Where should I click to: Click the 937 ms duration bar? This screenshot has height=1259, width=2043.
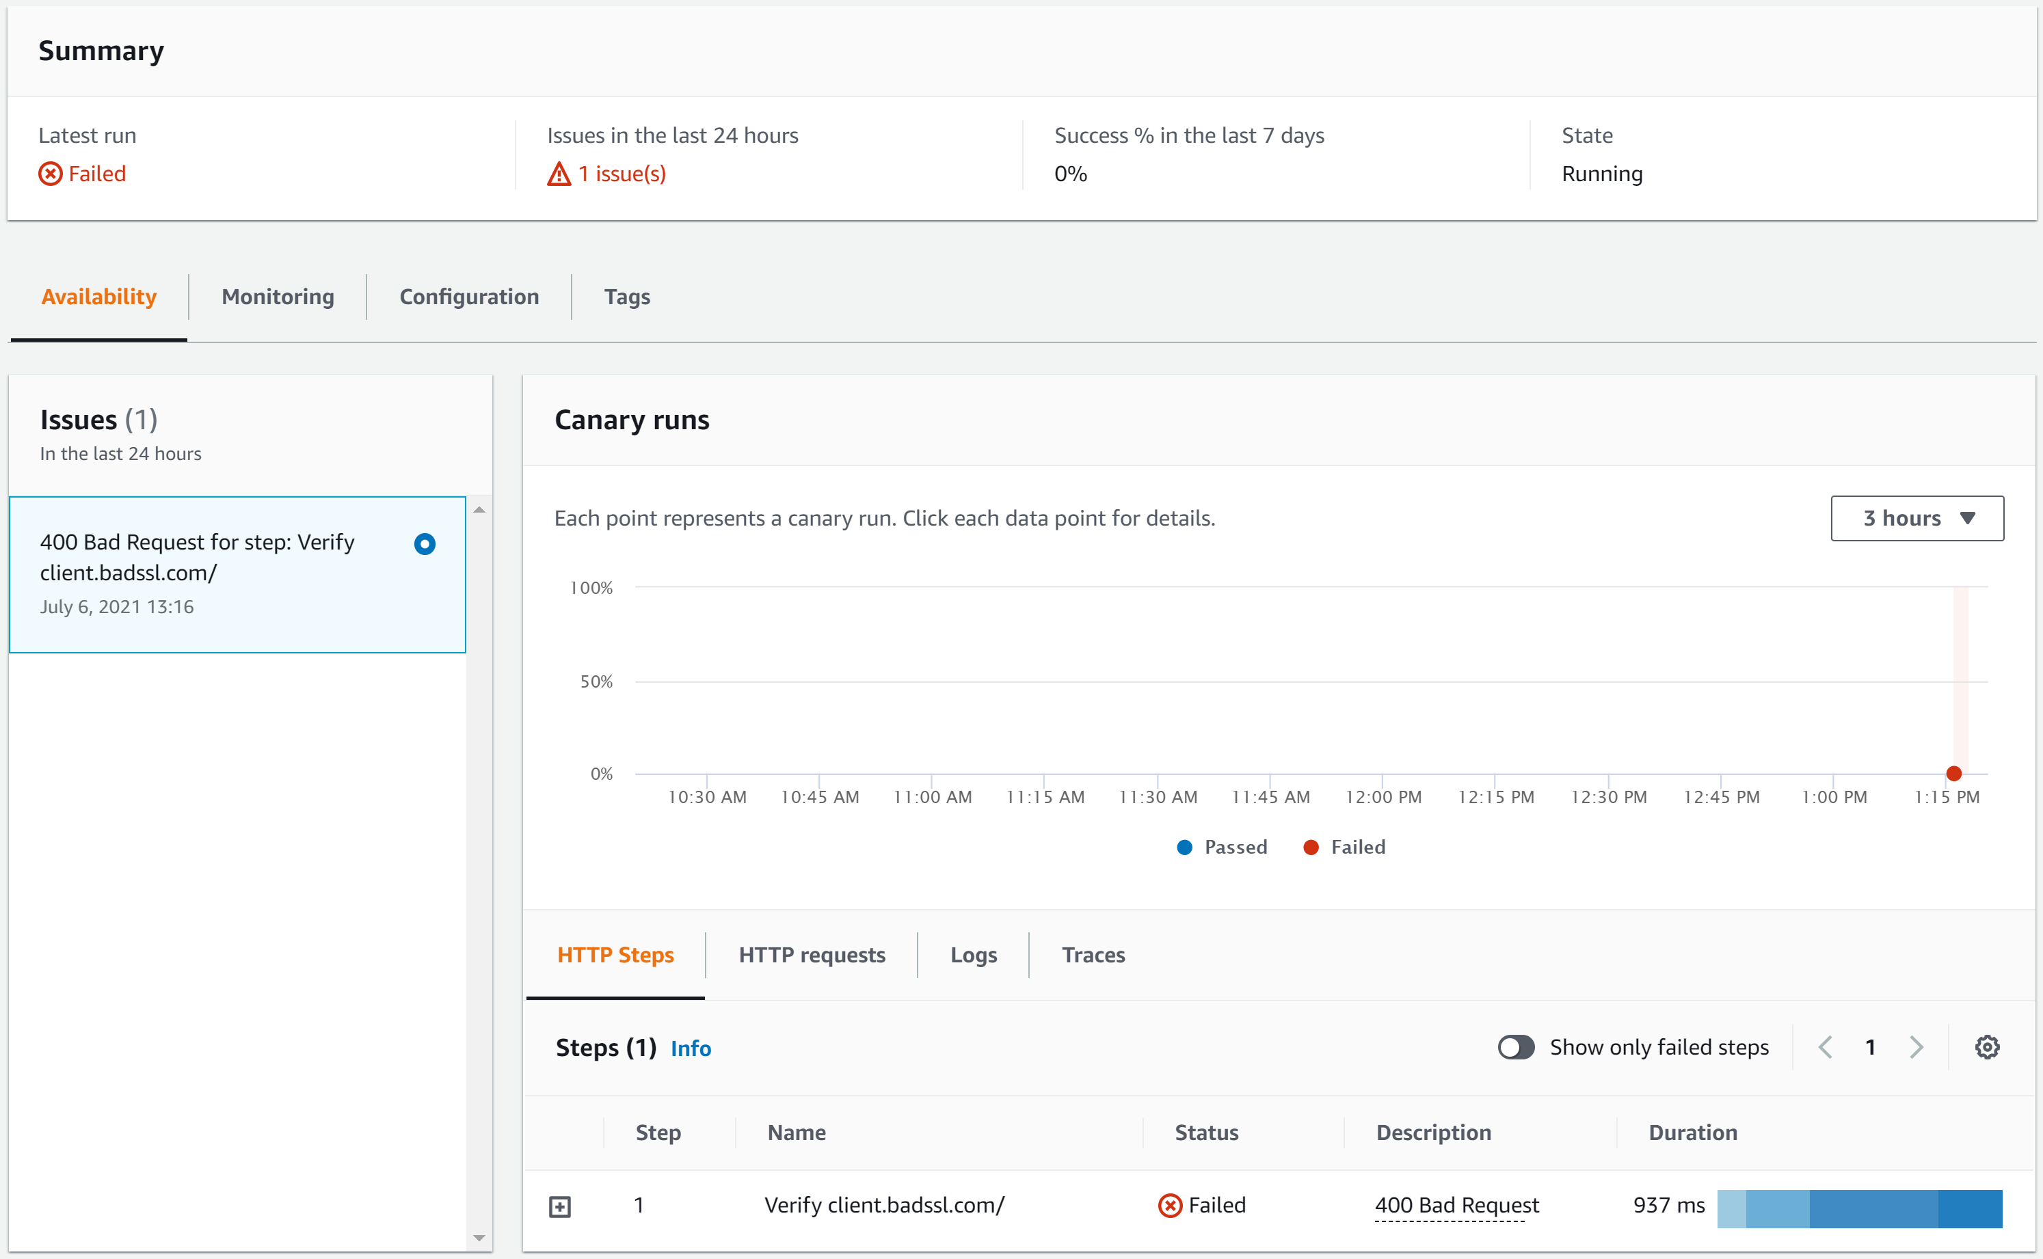click(x=1859, y=1208)
